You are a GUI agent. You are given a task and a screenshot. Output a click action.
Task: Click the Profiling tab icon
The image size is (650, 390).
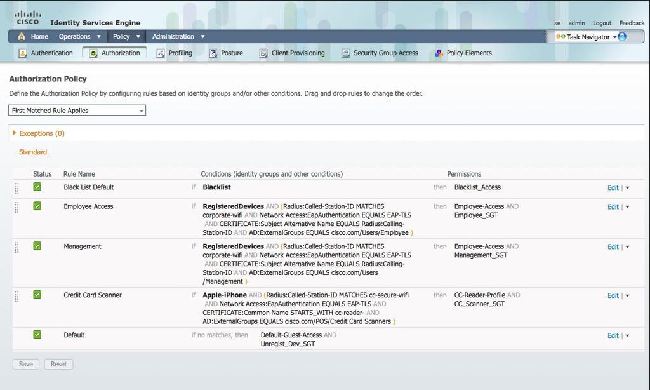coord(161,53)
